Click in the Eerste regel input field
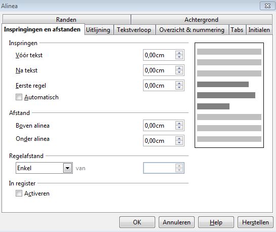This screenshot has width=276, height=232. point(159,86)
